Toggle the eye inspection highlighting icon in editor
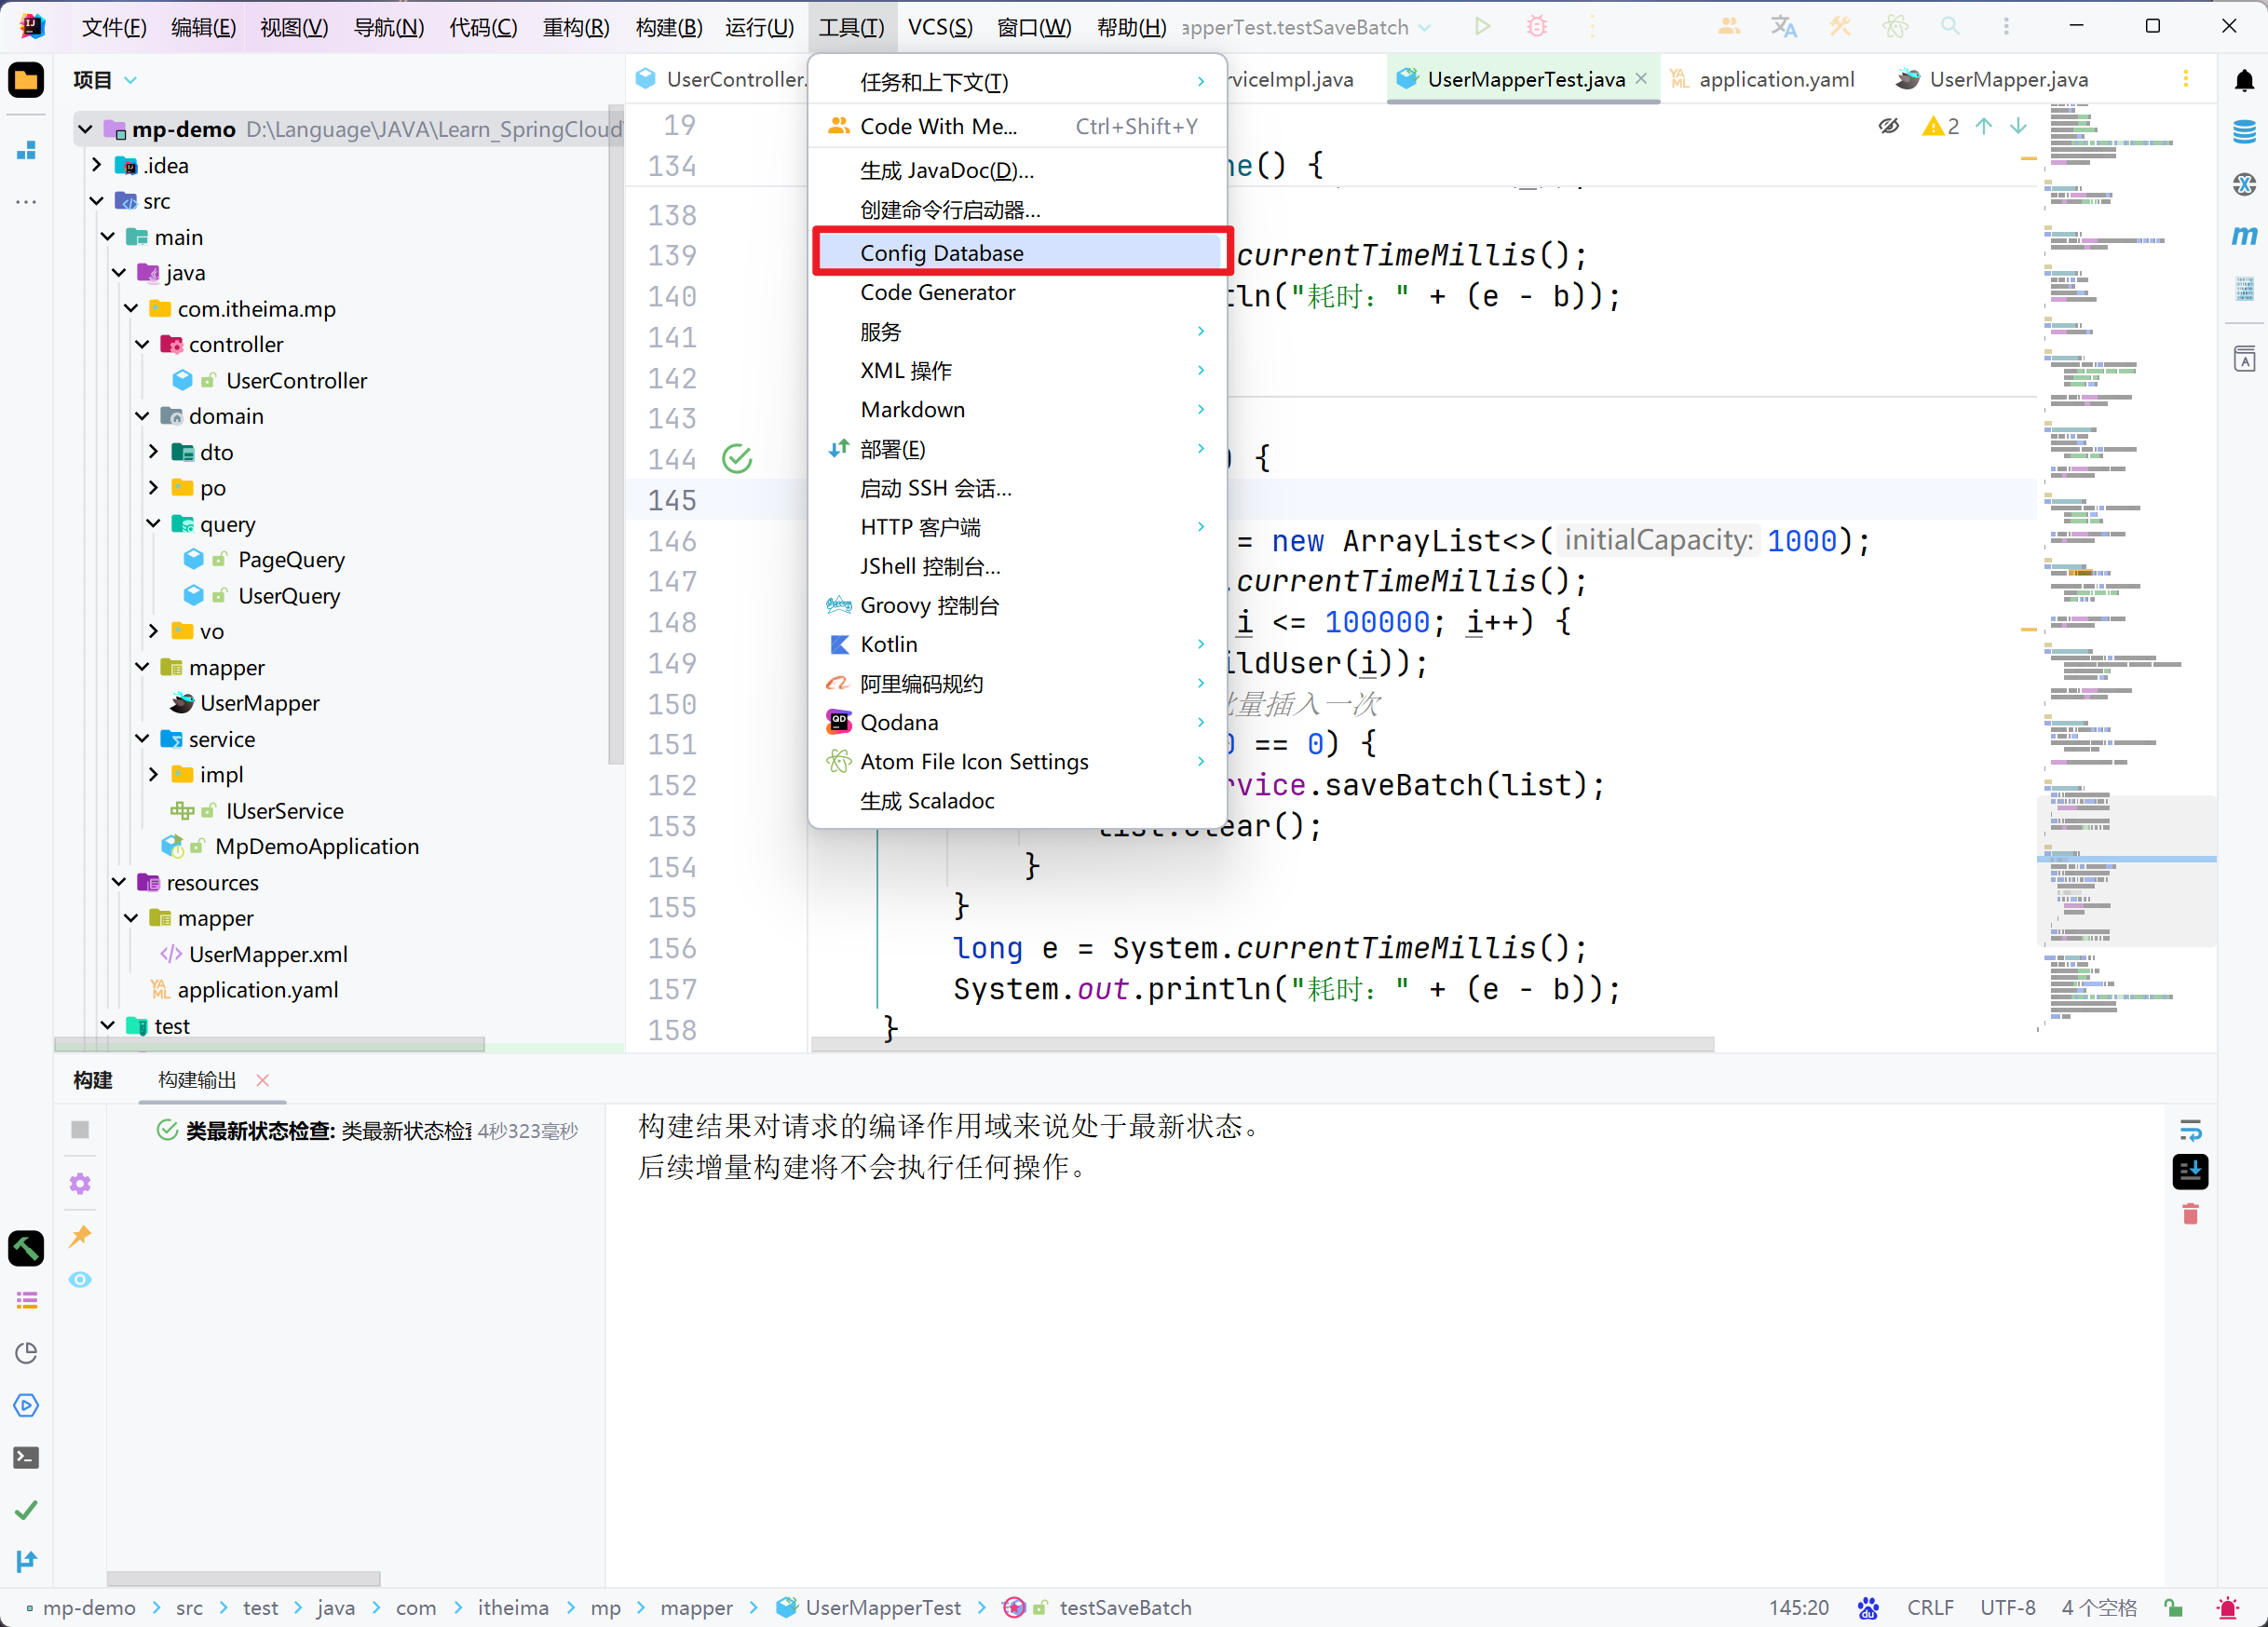Image resolution: width=2268 pixels, height=1627 pixels. pos(1888,126)
